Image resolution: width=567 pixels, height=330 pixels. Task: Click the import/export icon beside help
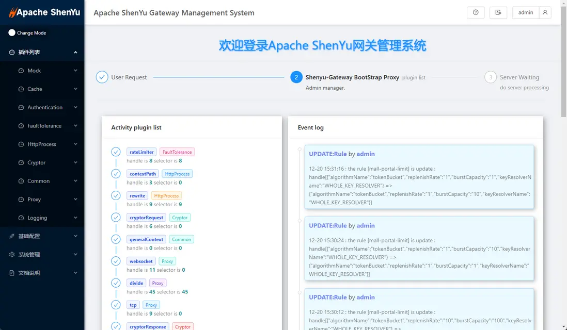tap(498, 13)
